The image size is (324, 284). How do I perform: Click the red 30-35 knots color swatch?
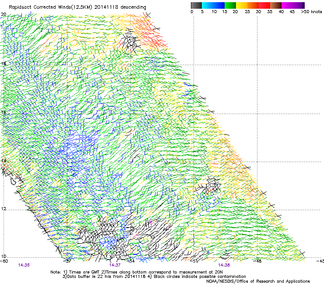[264, 5]
